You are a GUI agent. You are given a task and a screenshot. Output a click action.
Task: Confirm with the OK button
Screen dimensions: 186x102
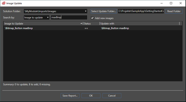tap(91, 96)
